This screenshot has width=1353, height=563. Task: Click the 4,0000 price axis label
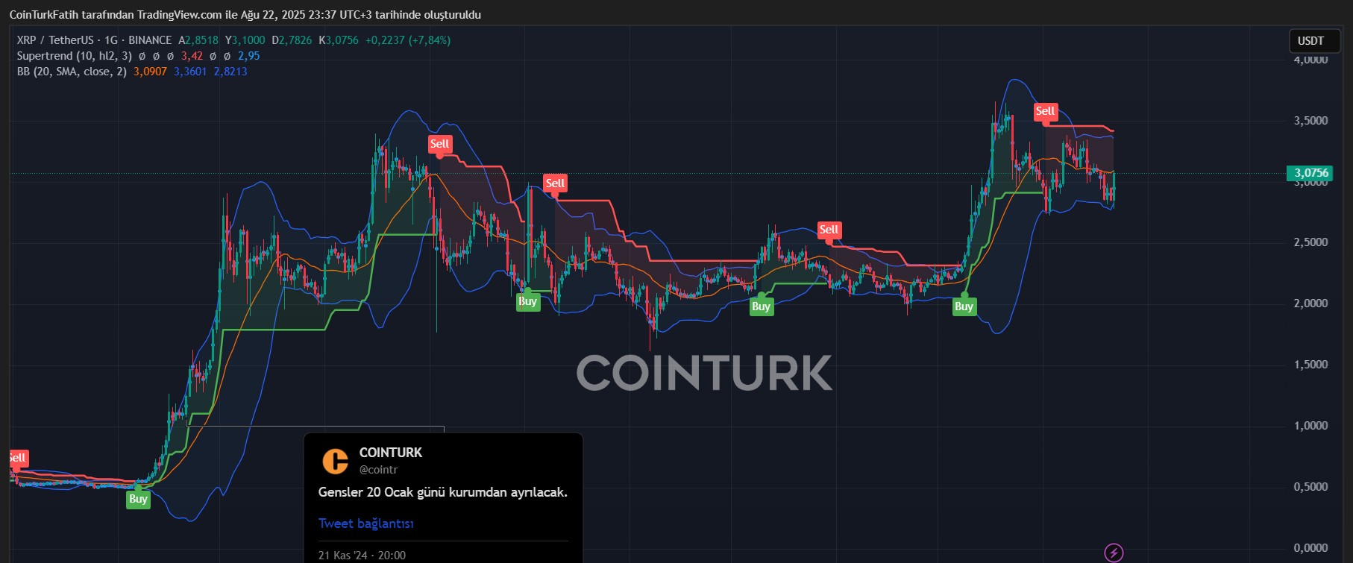(x=1310, y=60)
